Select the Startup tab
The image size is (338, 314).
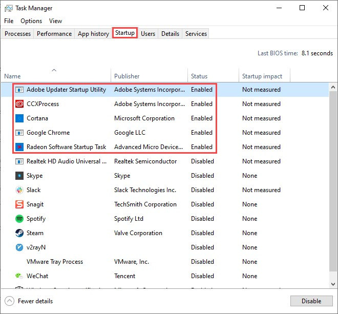tap(125, 33)
